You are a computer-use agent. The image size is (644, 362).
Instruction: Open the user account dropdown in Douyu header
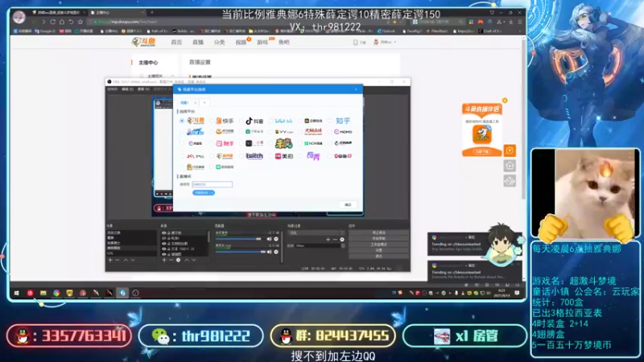[x=386, y=42]
